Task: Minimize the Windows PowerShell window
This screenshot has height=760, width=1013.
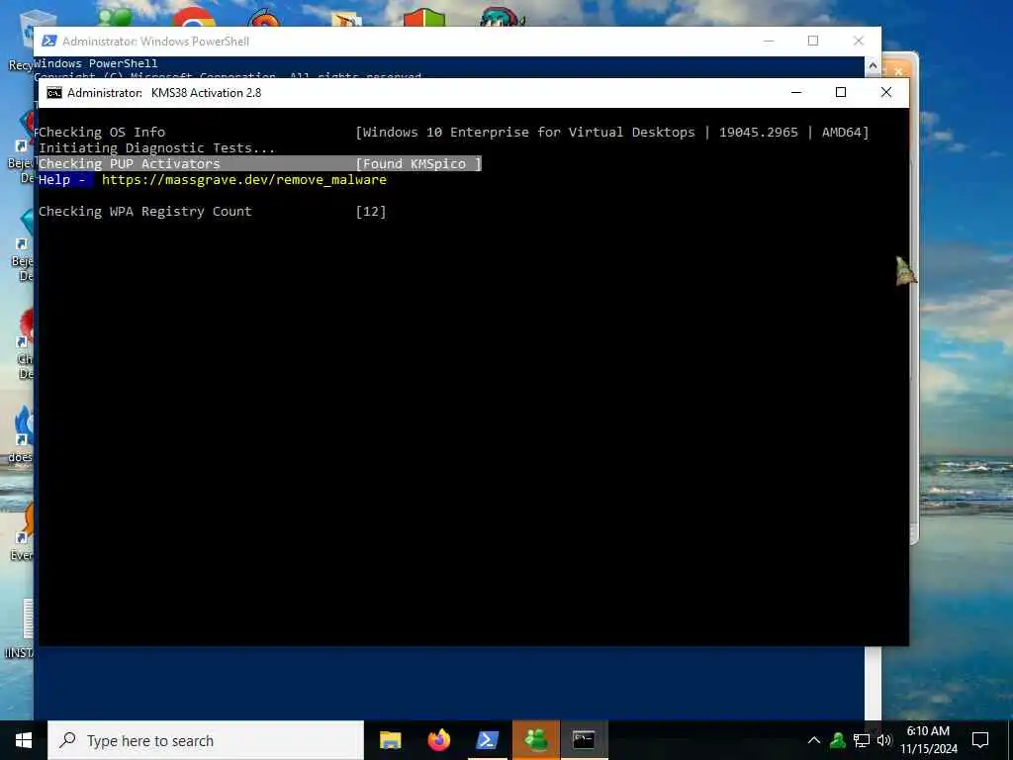Action: pyautogui.click(x=769, y=41)
